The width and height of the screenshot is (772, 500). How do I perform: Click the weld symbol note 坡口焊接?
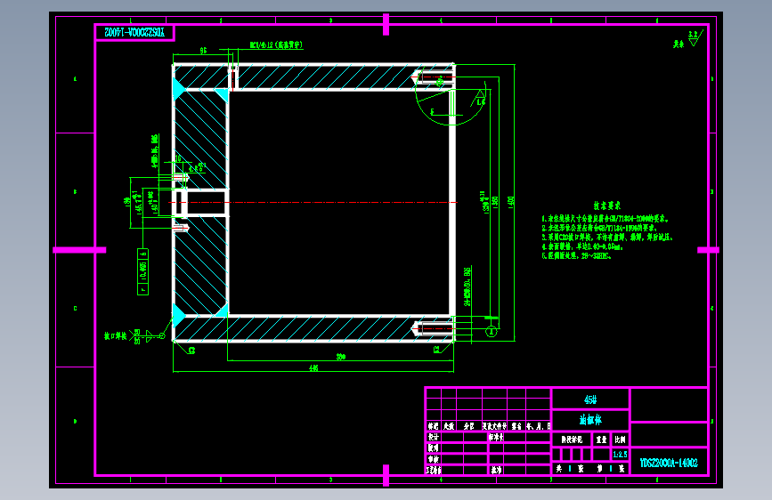115,336
